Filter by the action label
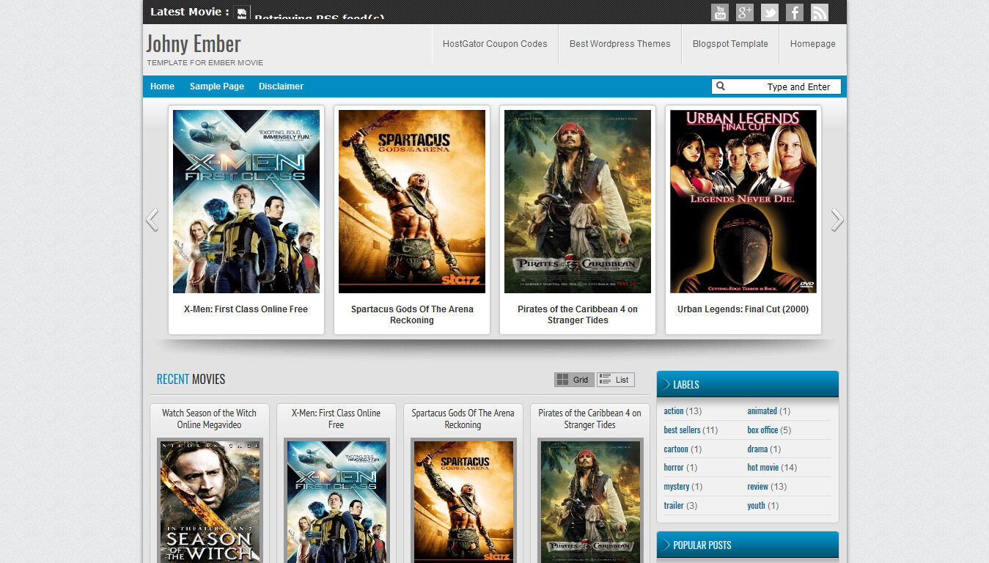 [674, 411]
